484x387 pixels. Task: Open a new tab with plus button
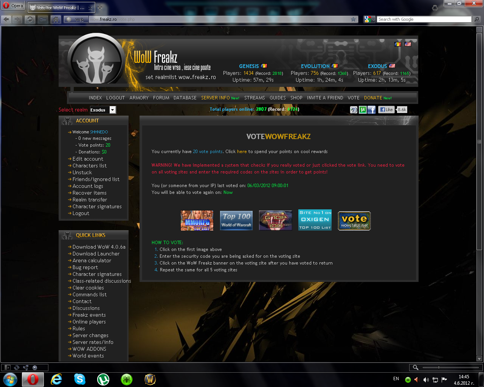click(100, 7)
